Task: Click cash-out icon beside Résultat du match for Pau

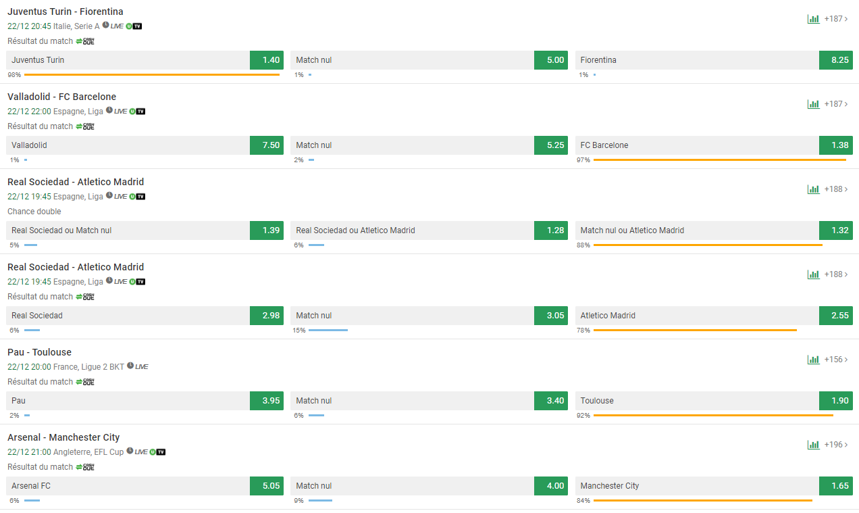Action: (x=84, y=382)
